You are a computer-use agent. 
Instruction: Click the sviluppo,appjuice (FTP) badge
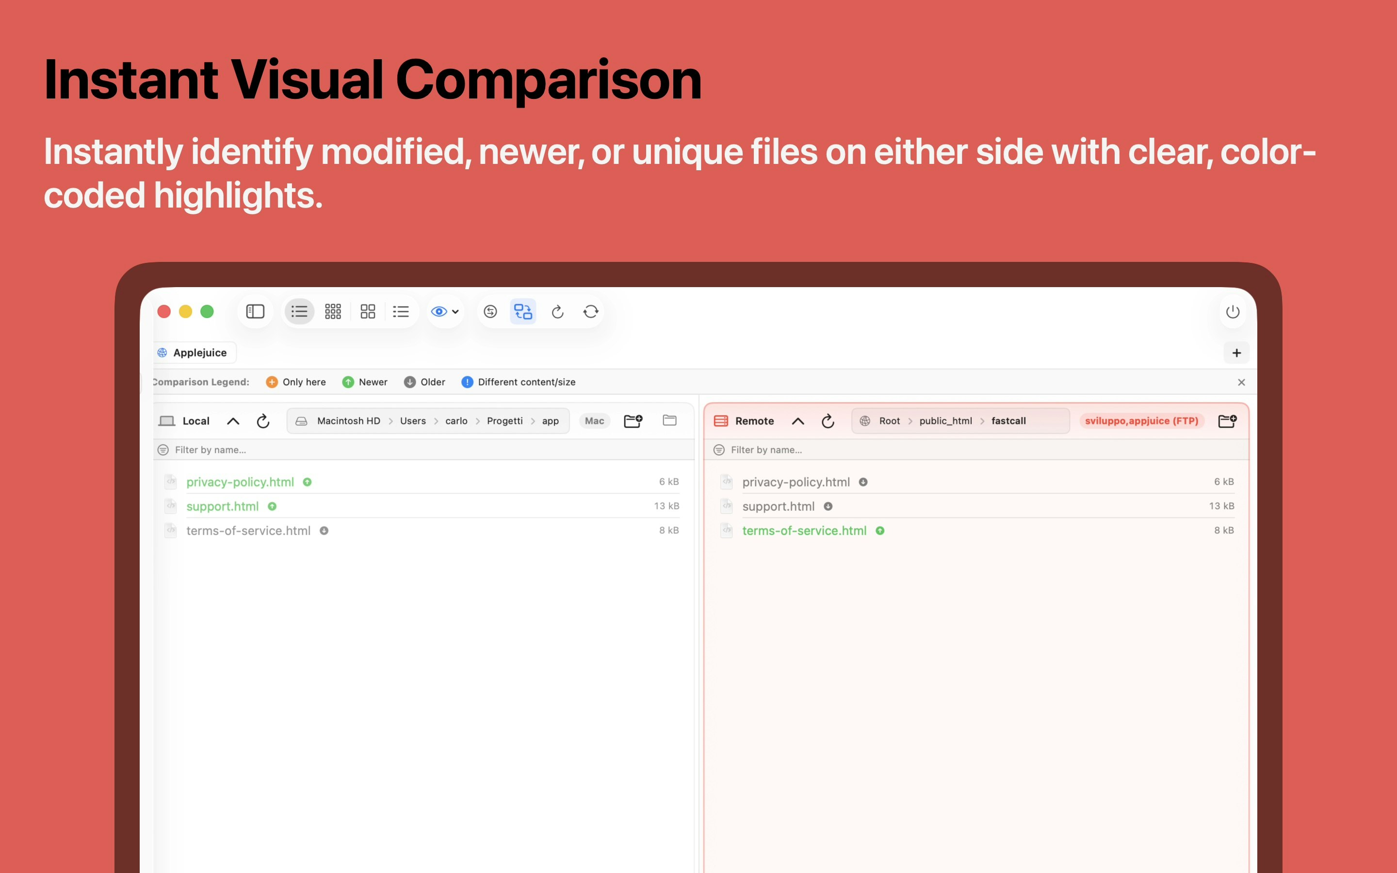coord(1141,421)
